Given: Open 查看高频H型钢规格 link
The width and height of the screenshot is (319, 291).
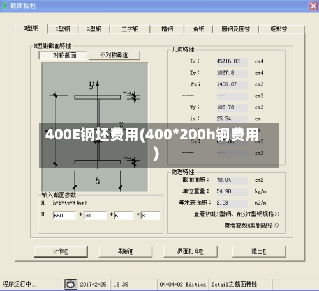Looking at the screenshot, I should click(x=251, y=225).
